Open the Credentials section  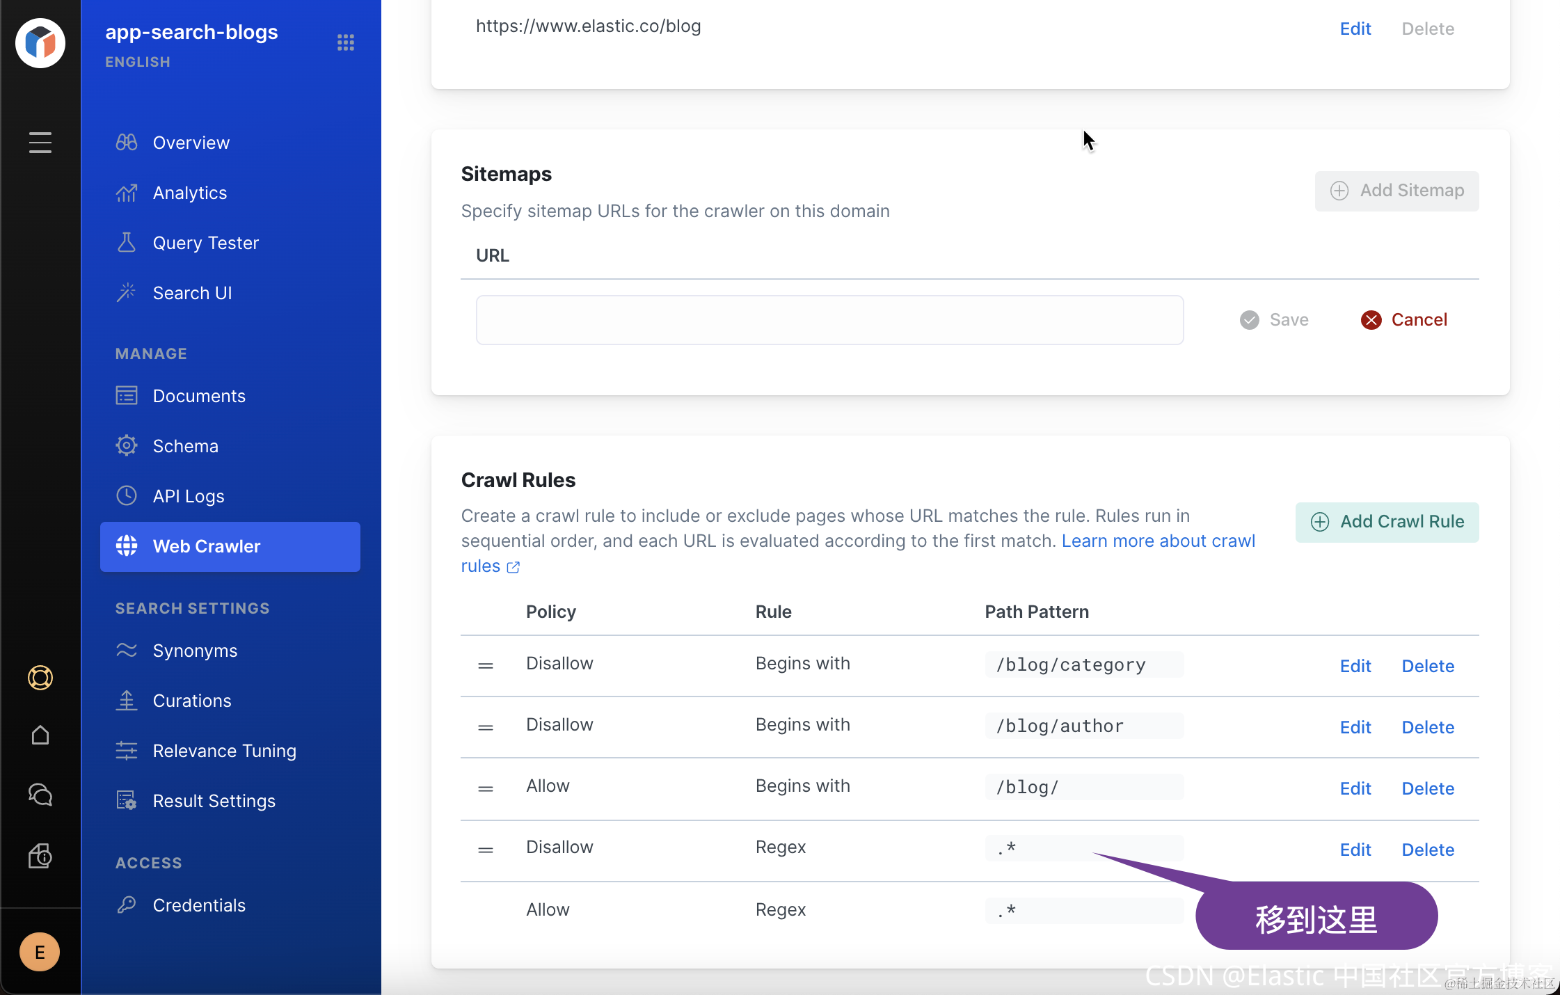coord(198,905)
